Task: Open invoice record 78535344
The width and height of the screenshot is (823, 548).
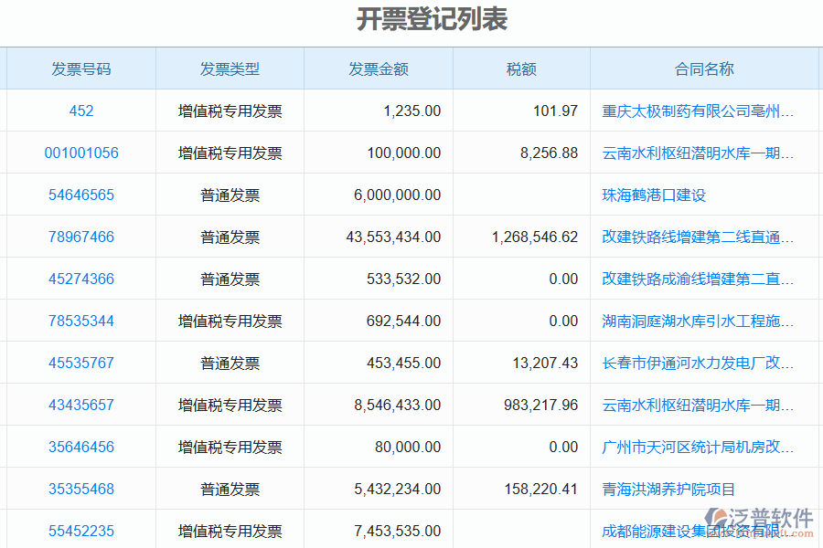Action: point(81,321)
